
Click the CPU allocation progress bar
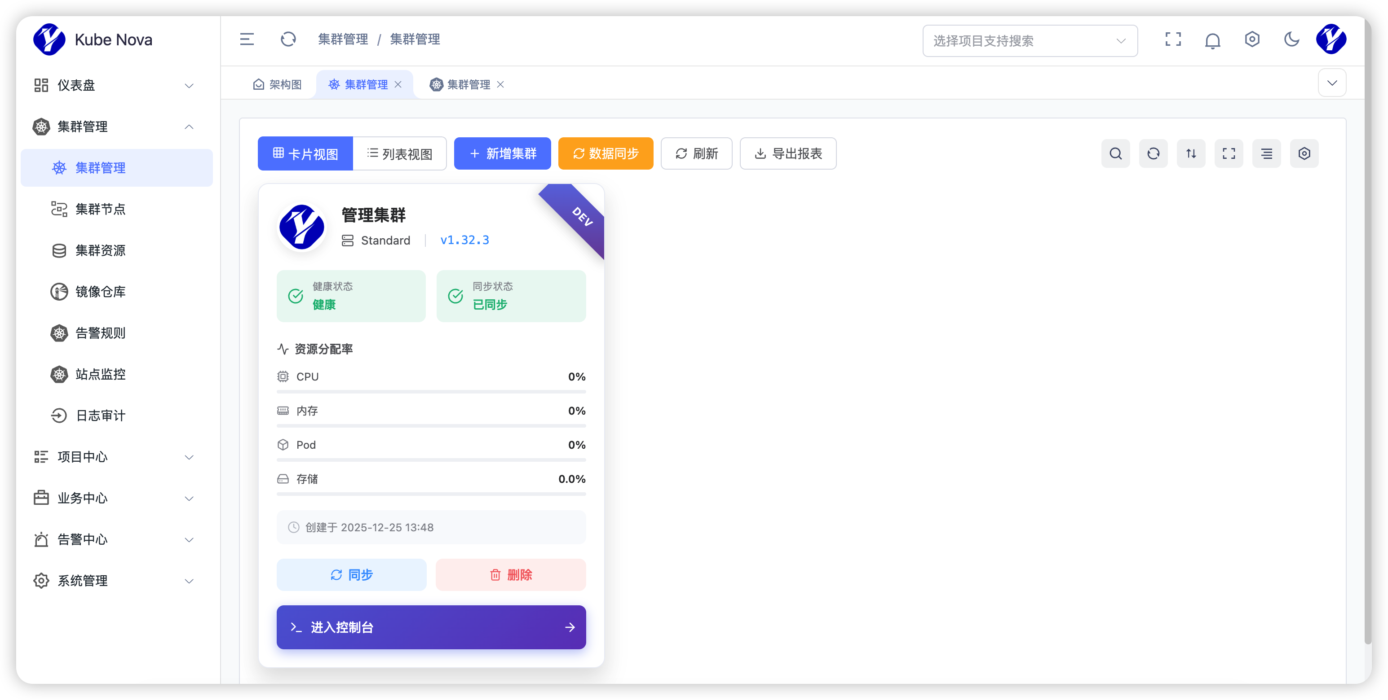(x=431, y=392)
